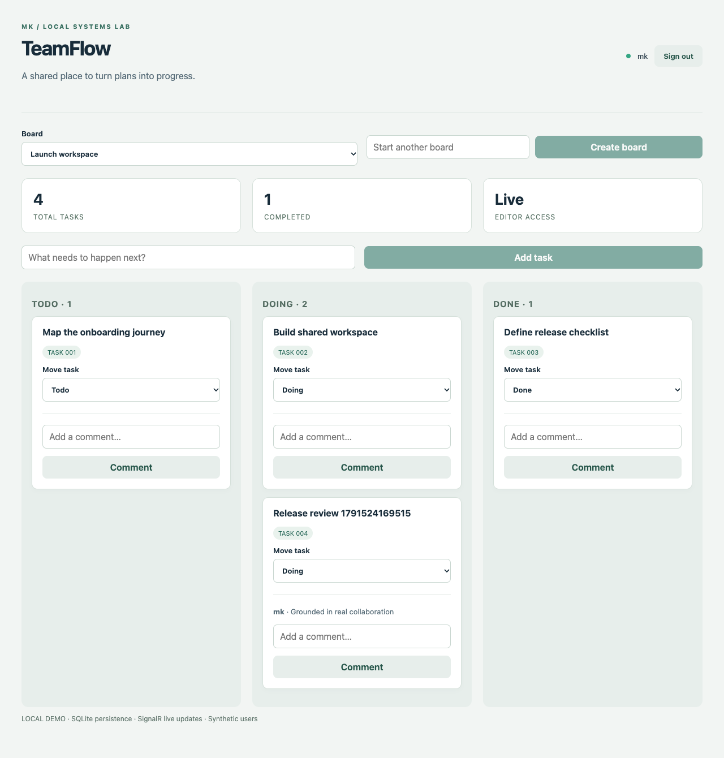Click the TASK 003 badge
The width and height of the screenshot is (724, 758).
524,352
